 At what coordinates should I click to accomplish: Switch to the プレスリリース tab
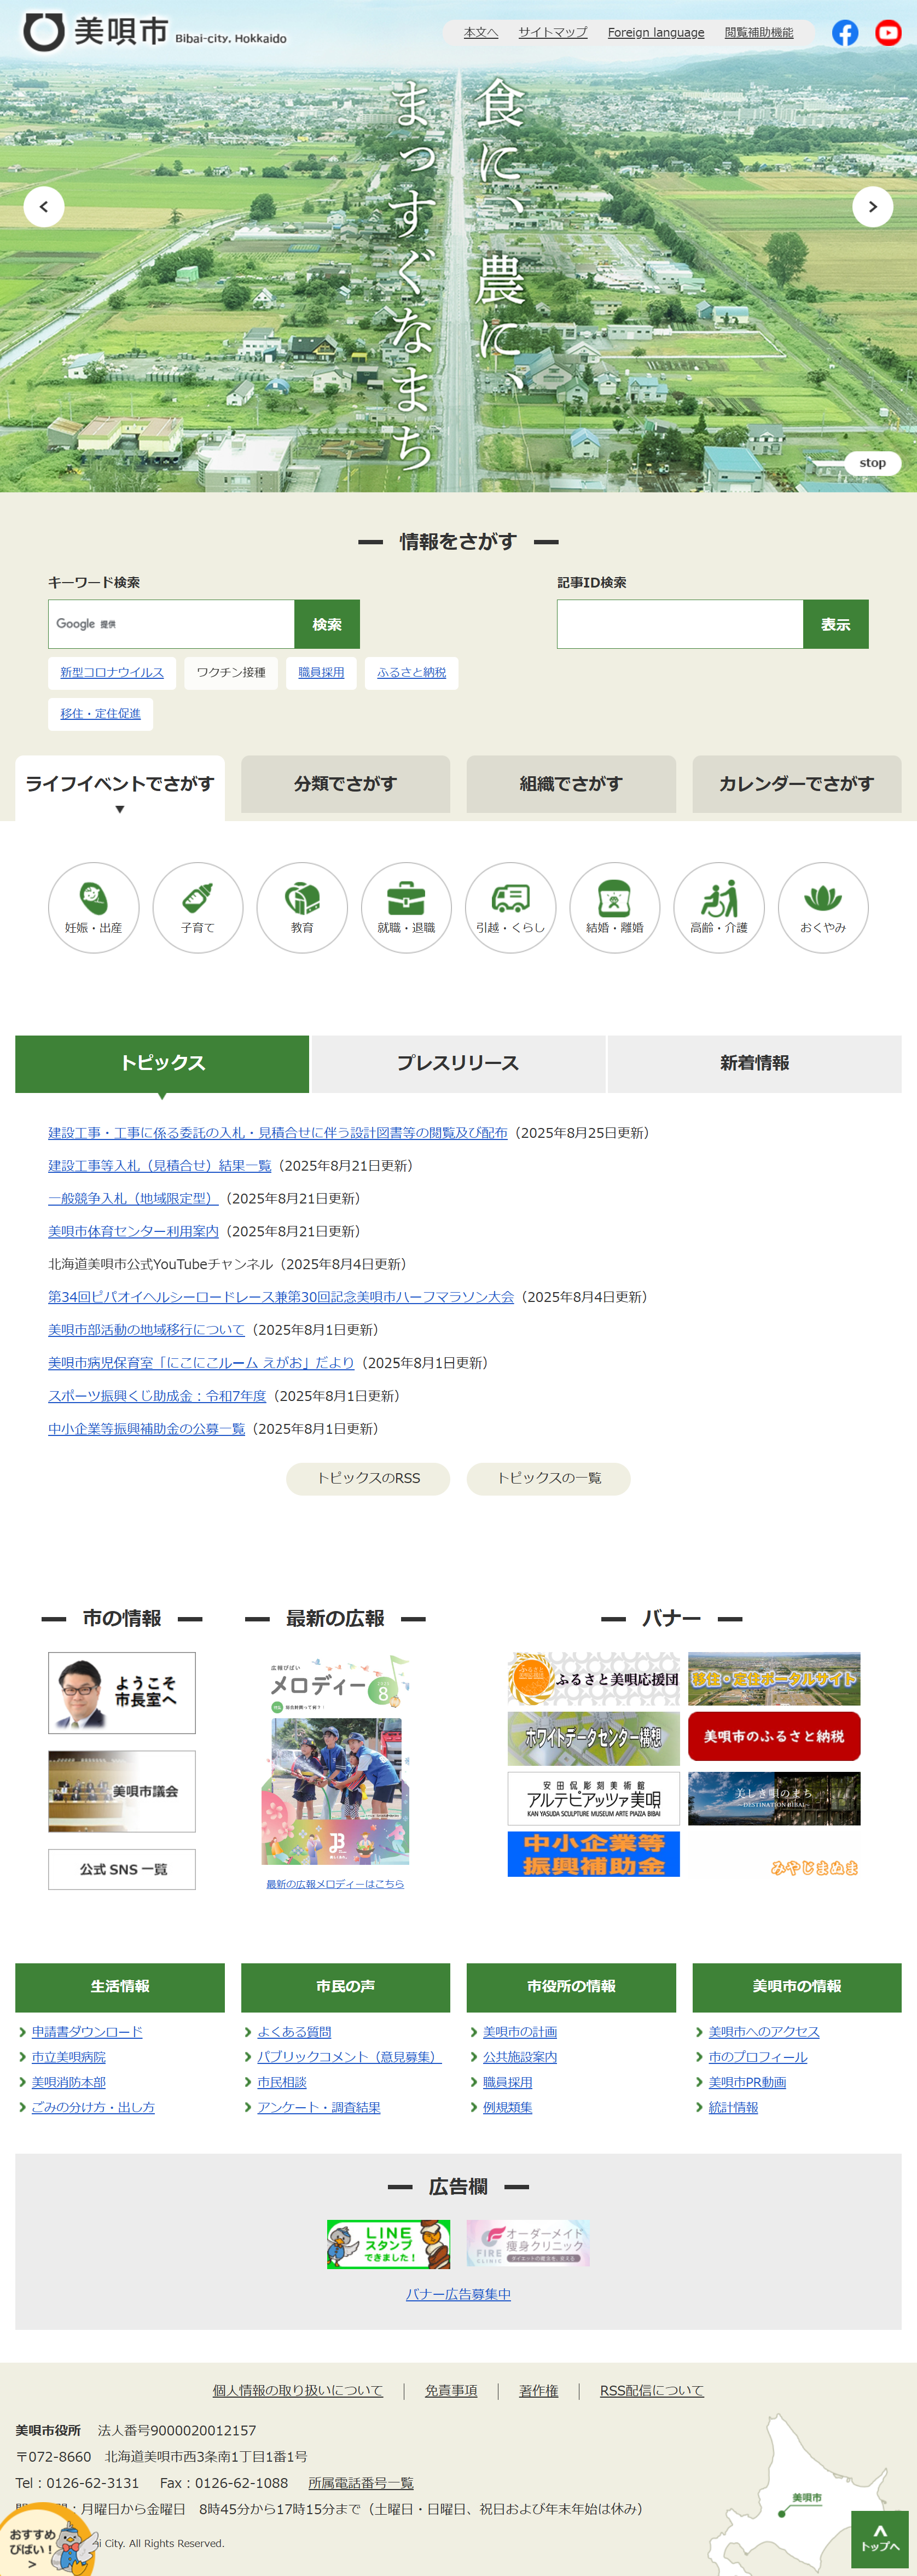[458, 1064]
